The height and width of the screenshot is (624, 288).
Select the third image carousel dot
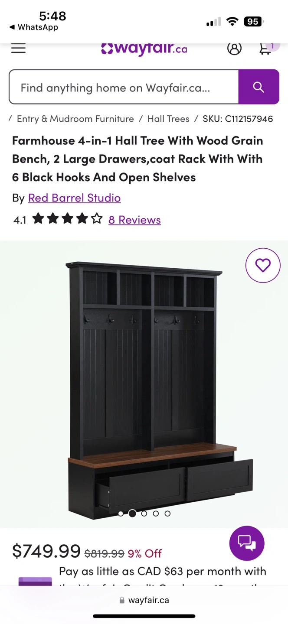(x=144, y=513)
